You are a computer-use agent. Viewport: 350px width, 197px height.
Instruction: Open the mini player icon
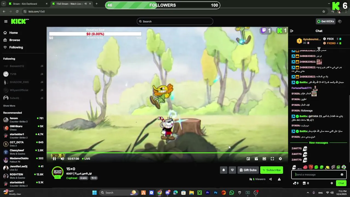(x=248, y=159)
